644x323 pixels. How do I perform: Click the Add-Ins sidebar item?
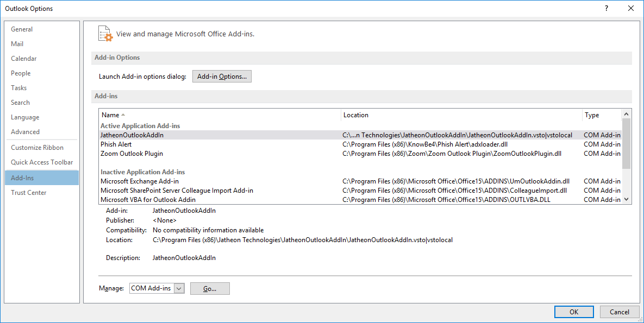[x=42, y=178]
